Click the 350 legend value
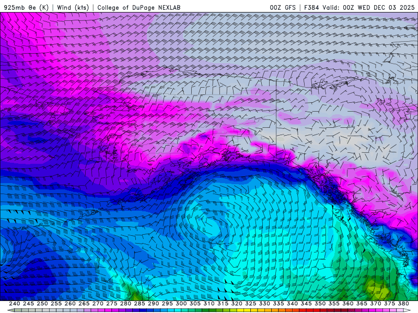Viewport: 418px width, 313px height. 320,304
